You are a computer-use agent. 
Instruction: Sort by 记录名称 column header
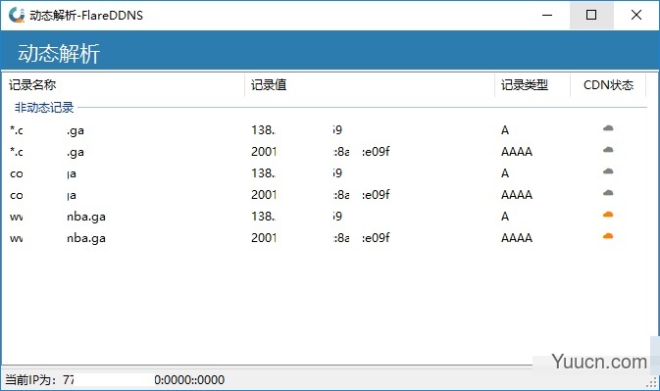click(x=124, y=85)
